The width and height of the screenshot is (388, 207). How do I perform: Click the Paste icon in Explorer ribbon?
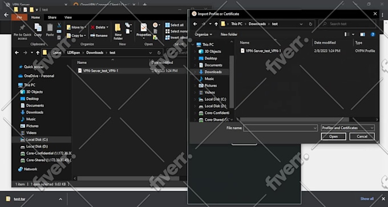tap(50, 27)
